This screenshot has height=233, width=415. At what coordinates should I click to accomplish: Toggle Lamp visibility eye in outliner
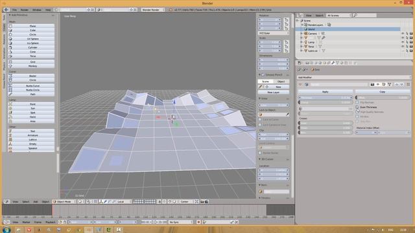[403, 42]
